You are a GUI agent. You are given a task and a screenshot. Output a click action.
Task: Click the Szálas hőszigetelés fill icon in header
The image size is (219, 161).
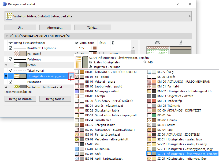[x=91, y=62]
